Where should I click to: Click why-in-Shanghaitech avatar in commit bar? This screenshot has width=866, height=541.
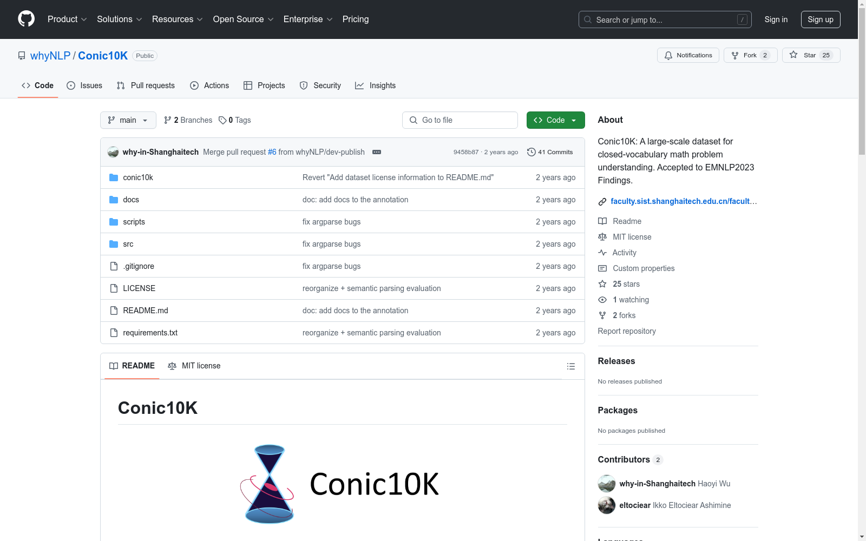tap(113, 152)
